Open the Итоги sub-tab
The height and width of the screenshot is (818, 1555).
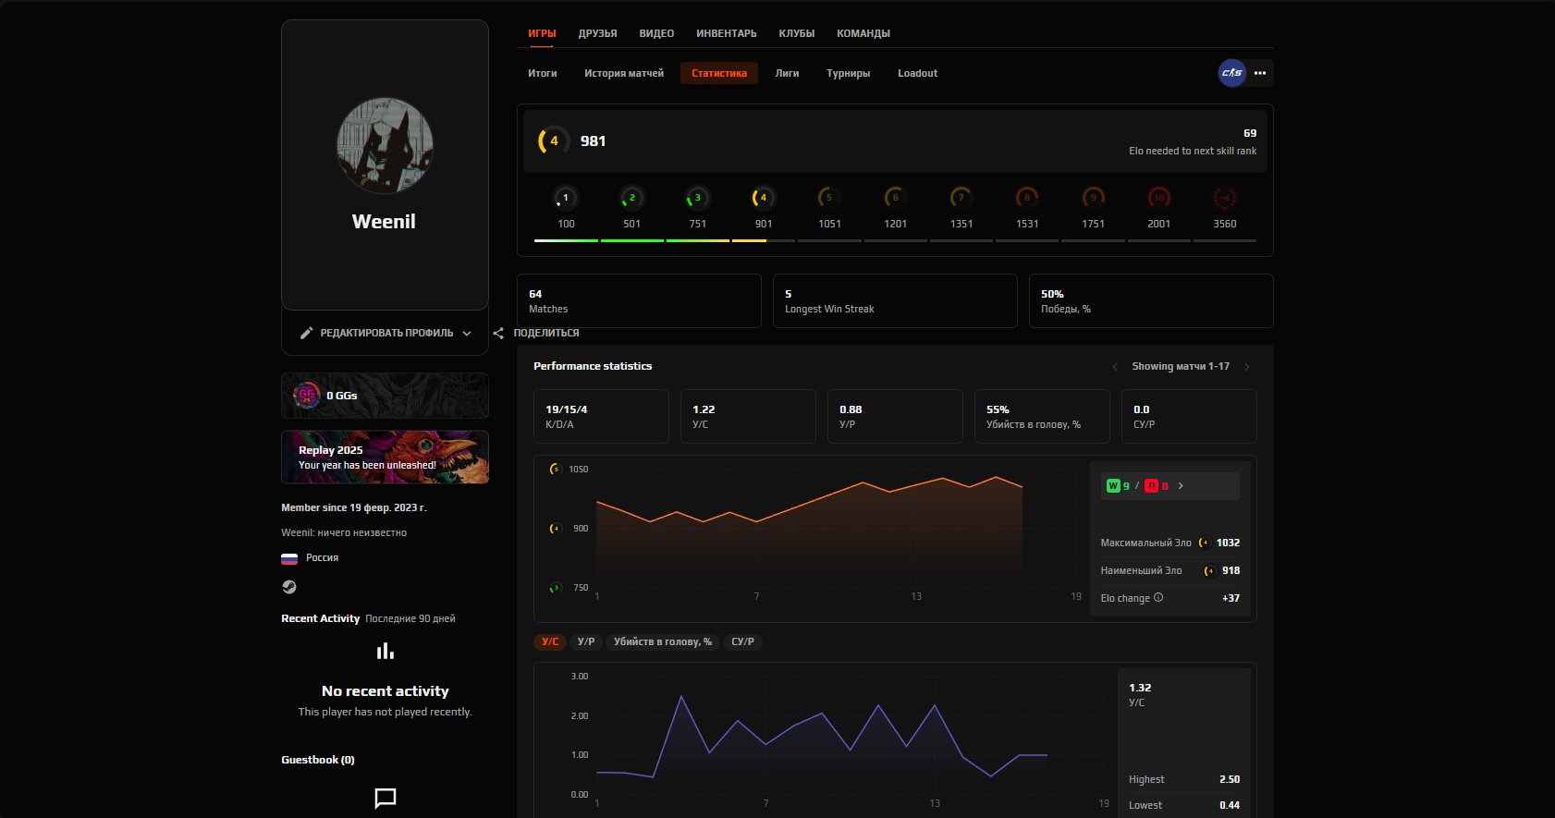543,73
